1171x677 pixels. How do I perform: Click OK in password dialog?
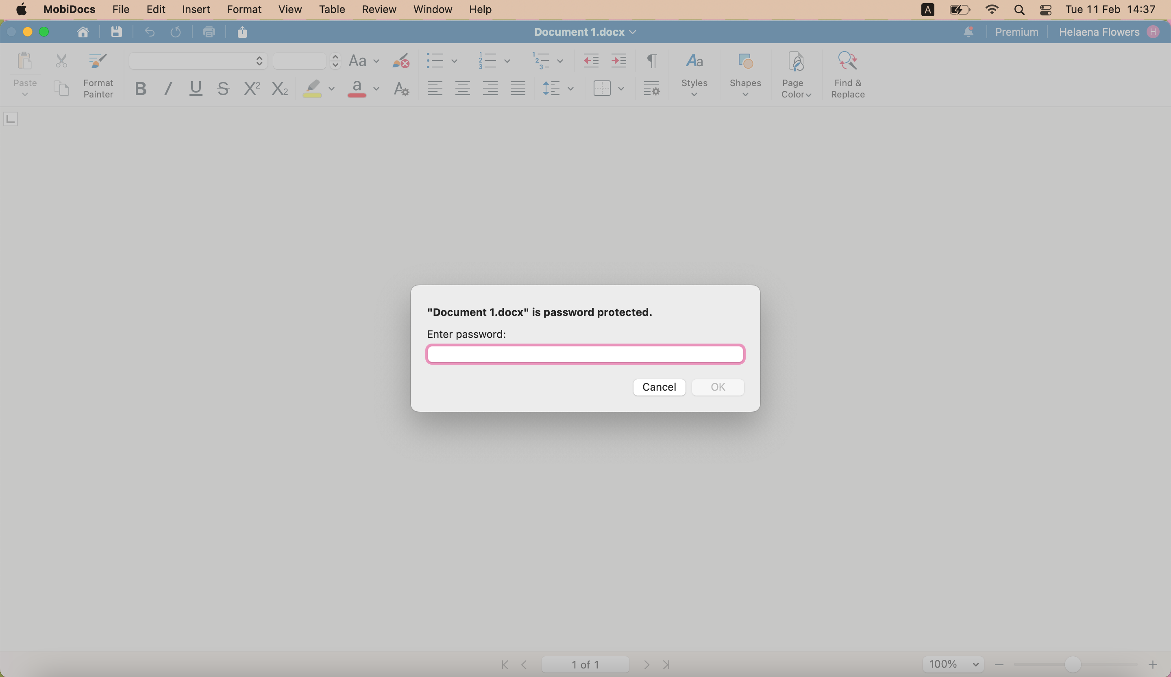[x=718, y=387]
